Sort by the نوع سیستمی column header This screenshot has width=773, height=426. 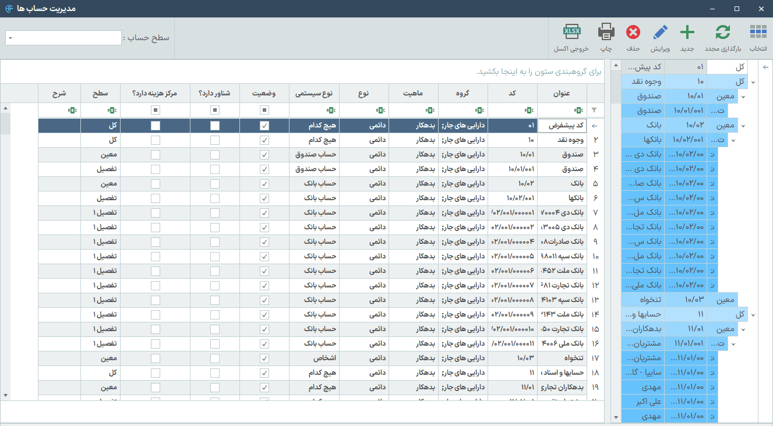click(315, 93)
